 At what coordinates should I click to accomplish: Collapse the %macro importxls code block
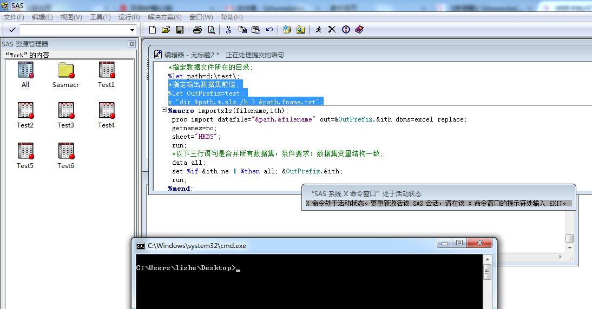(x=164, y=110)
